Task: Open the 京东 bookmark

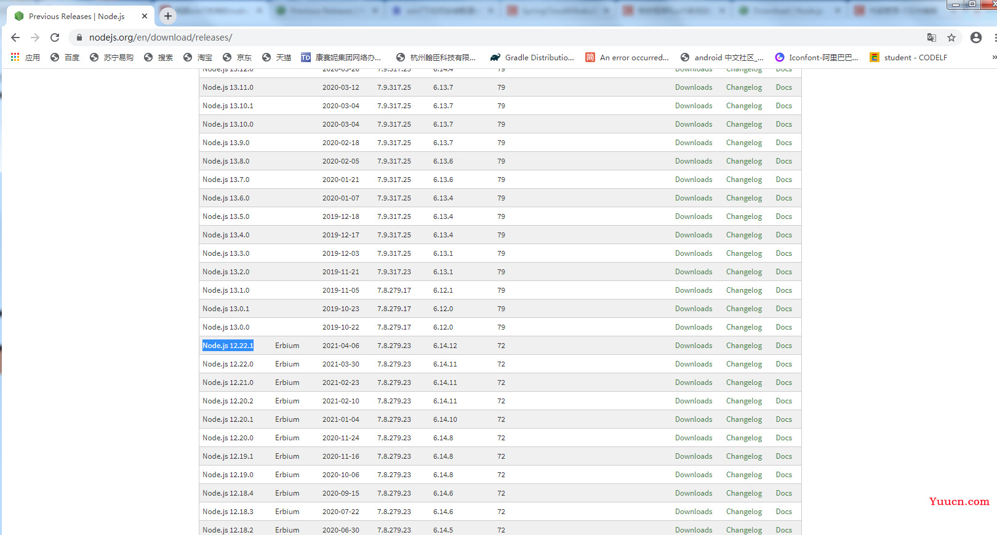Action: click(237, 57)
